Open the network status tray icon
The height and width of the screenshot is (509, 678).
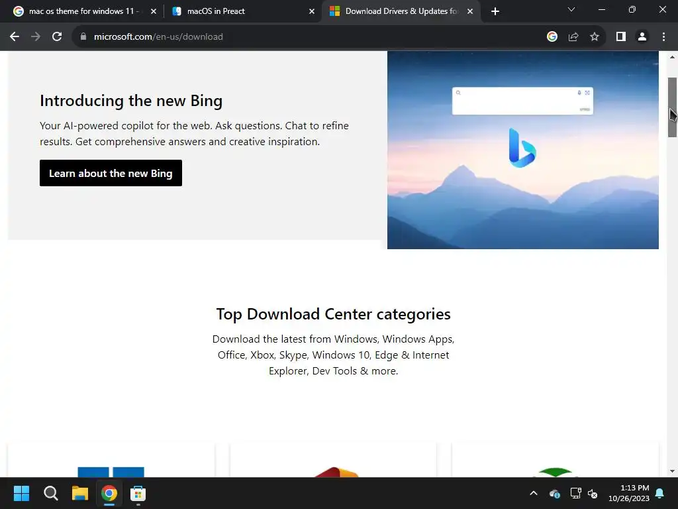click(575, 493)
